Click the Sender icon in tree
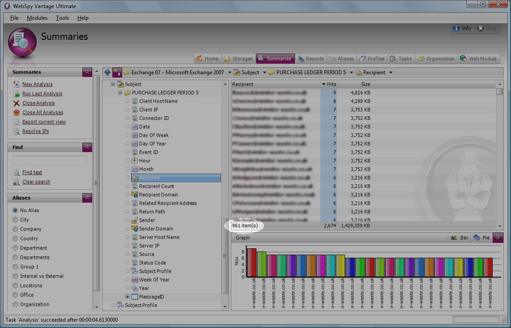 coord(135,220)
